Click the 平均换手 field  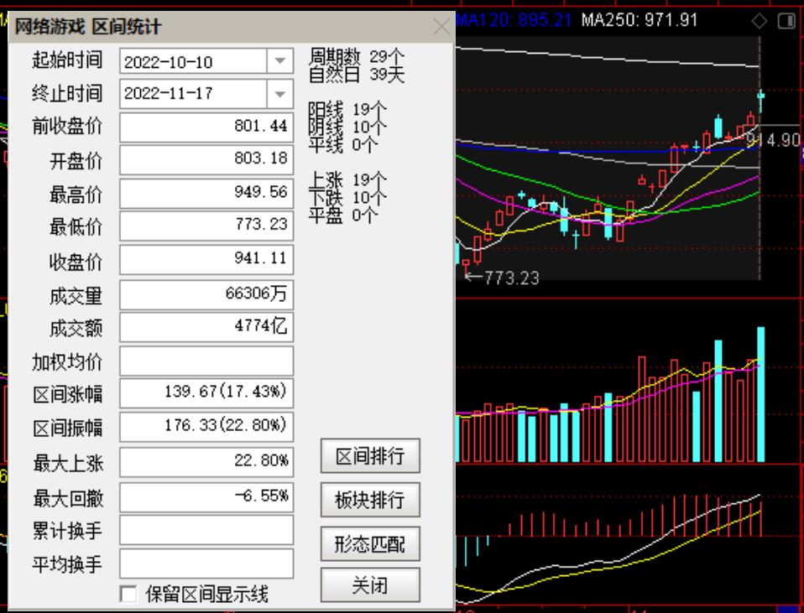206,564
